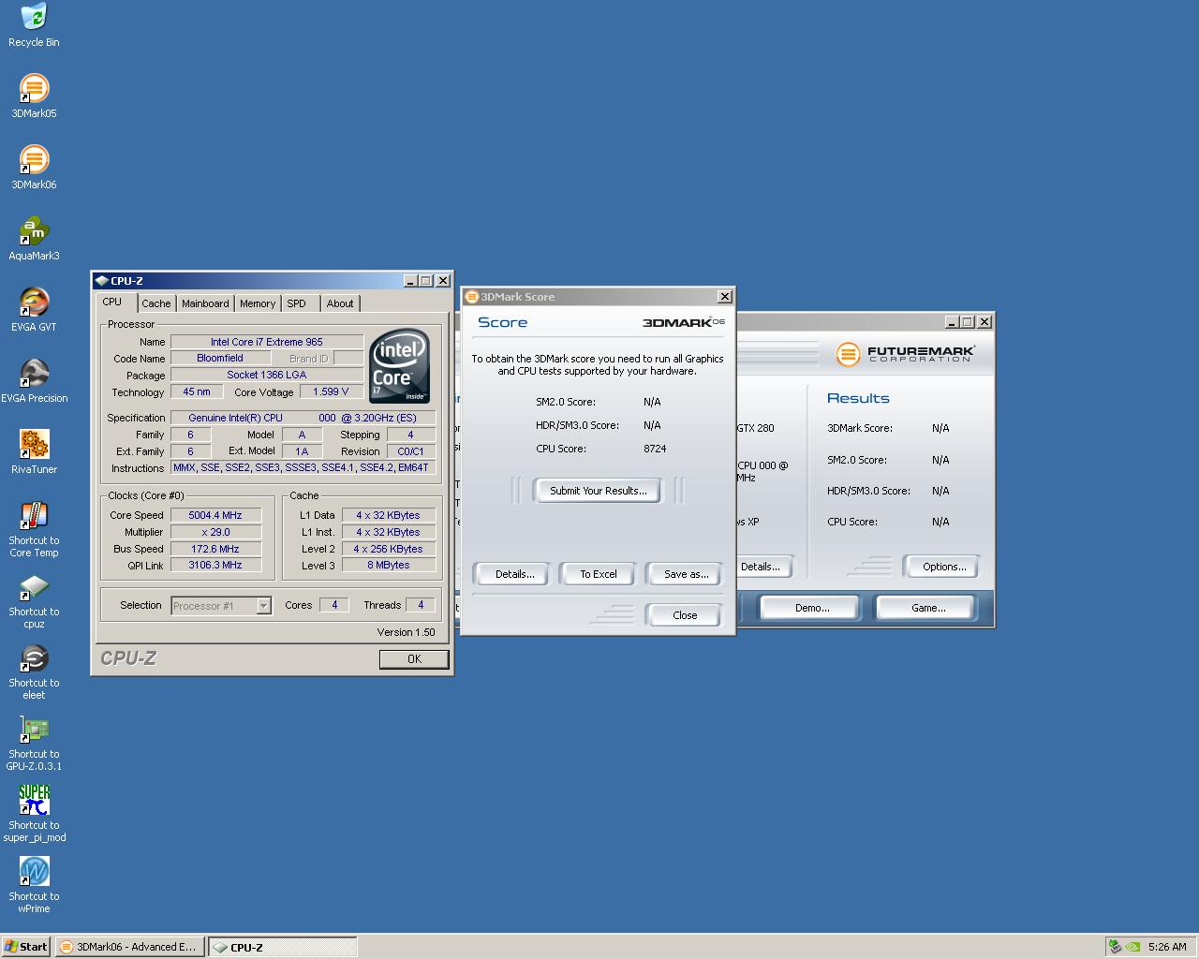1199x959 pixels.
Task: Switch to the About tab
Action: (340, 303)
